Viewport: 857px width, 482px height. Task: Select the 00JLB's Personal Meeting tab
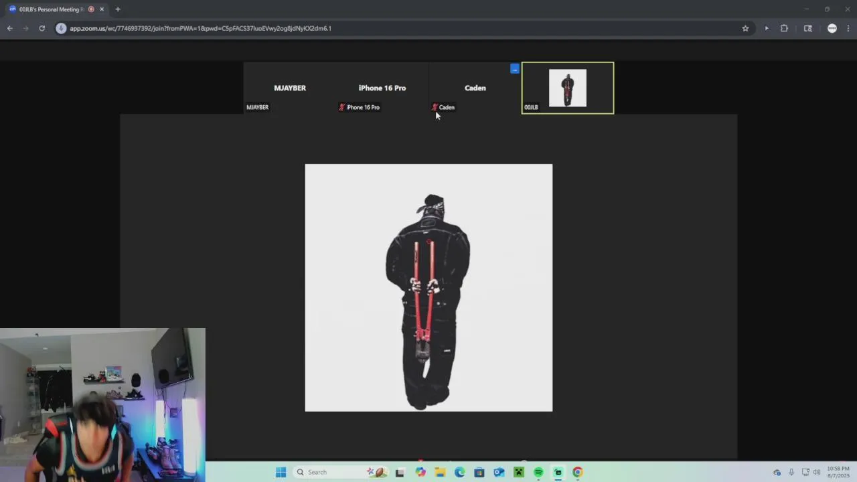56,9
